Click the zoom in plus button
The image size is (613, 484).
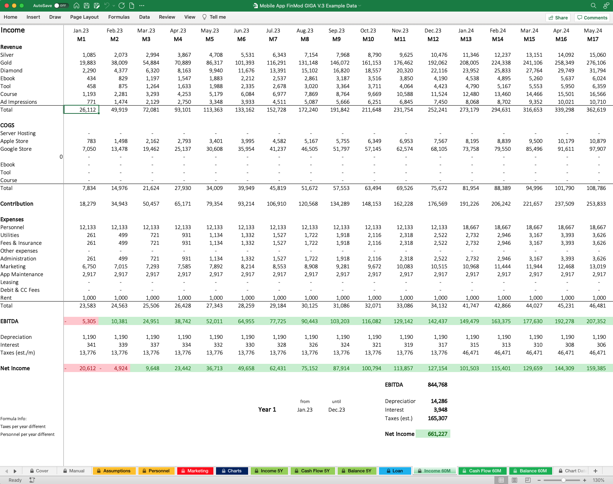pos(584,480)
